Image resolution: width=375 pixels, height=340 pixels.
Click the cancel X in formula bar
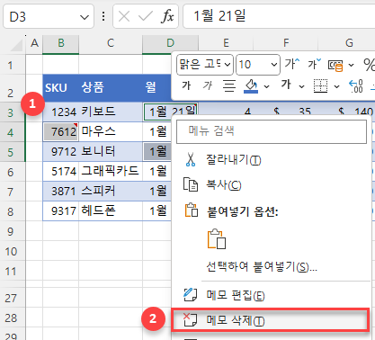pos(124,16)
